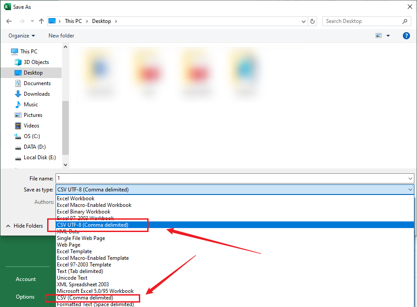Open Help with the question mark icon

406,36
